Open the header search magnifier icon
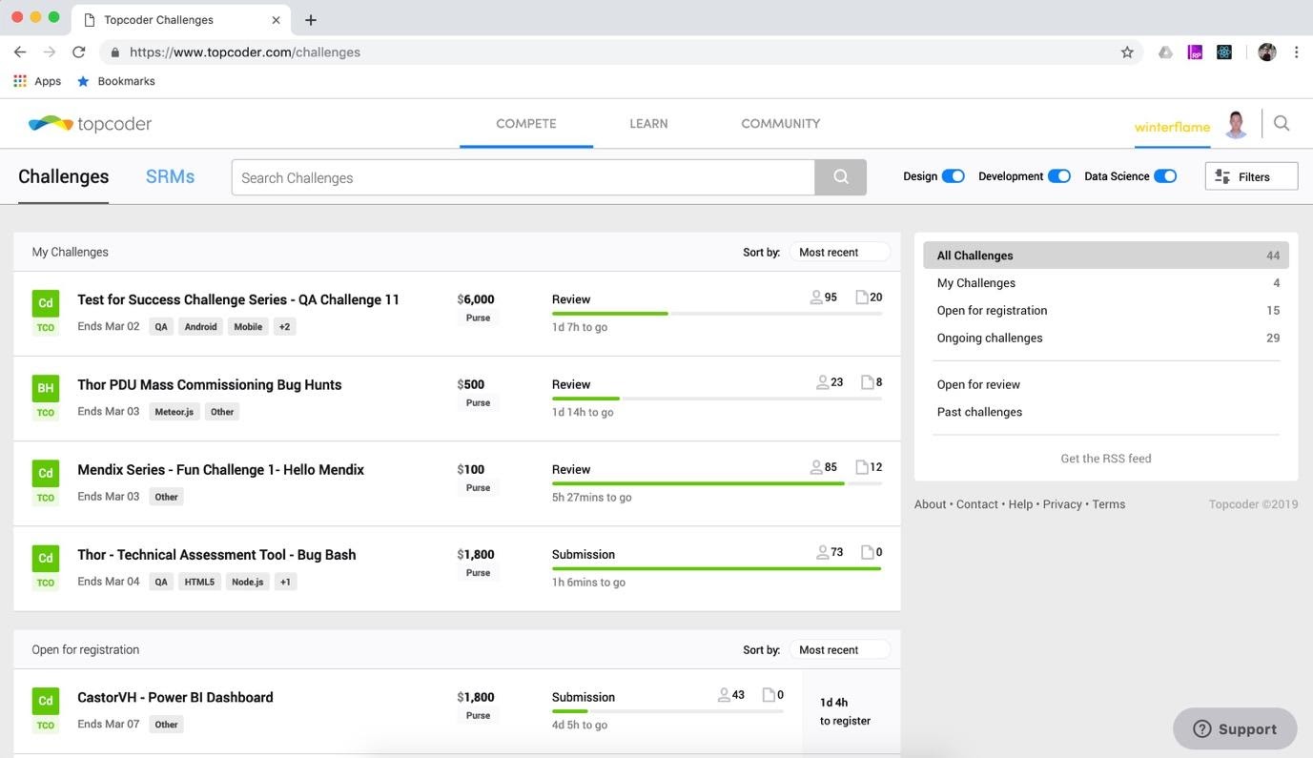The height and width of the screenshot is (758, 1313). [1282, 123]
